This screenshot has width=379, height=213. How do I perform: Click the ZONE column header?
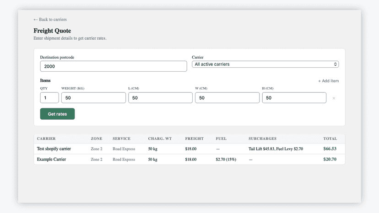(97, 138)
